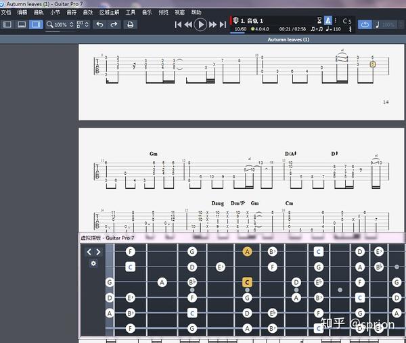Screen dimensions: 406x343
Task: Click the tempo value 110
Action: pos(336,29)
